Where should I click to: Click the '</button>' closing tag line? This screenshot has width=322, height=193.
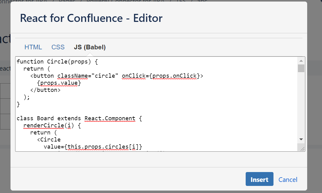point(45,90)
